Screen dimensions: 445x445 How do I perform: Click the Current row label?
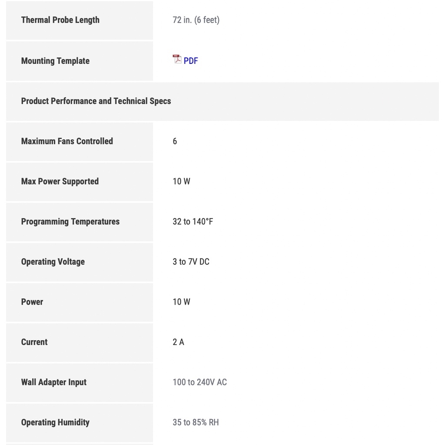click(x=34, y=342)
